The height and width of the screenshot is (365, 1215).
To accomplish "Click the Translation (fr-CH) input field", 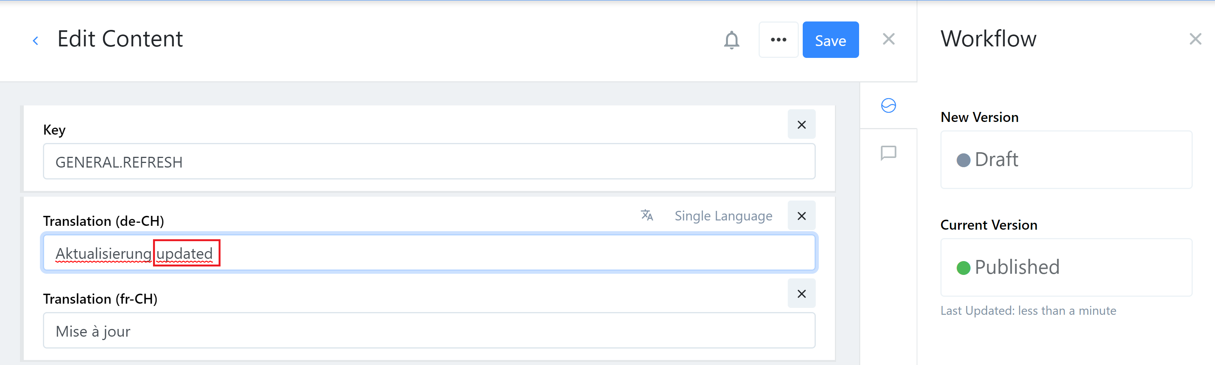I will (428, 331).
